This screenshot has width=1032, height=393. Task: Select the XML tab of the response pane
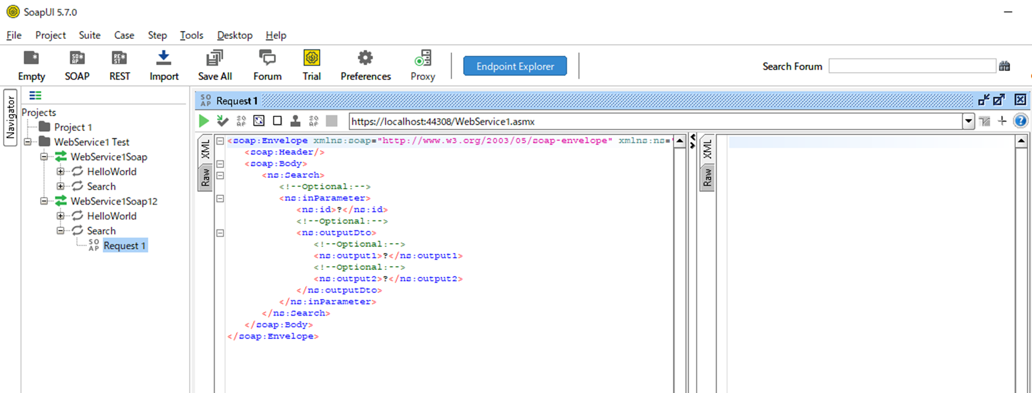[x=707, y=149]
